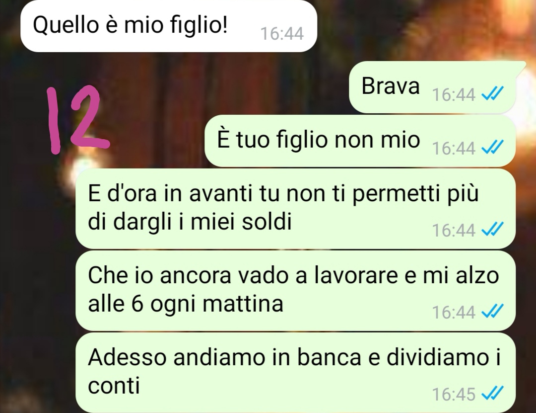Tap the pink handwritten "12" annotation
The image size is (536, 413).
coord(77,118)
